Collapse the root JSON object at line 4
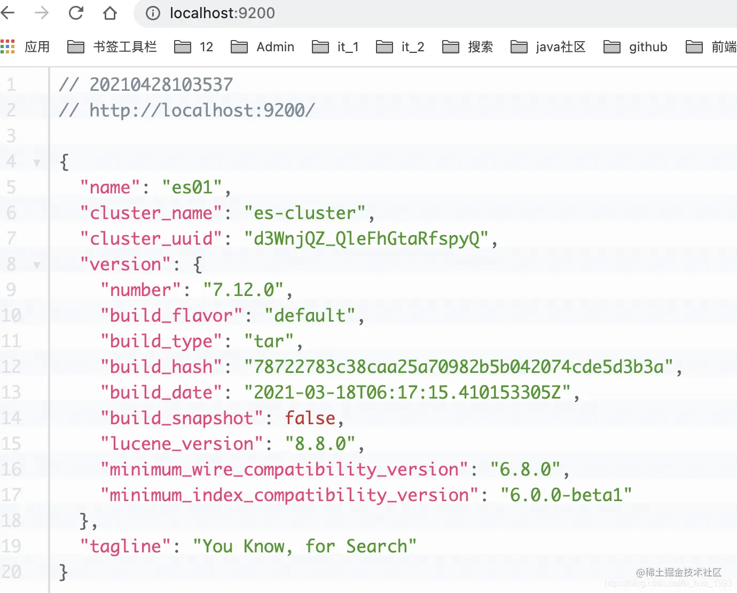 (37, 162)
